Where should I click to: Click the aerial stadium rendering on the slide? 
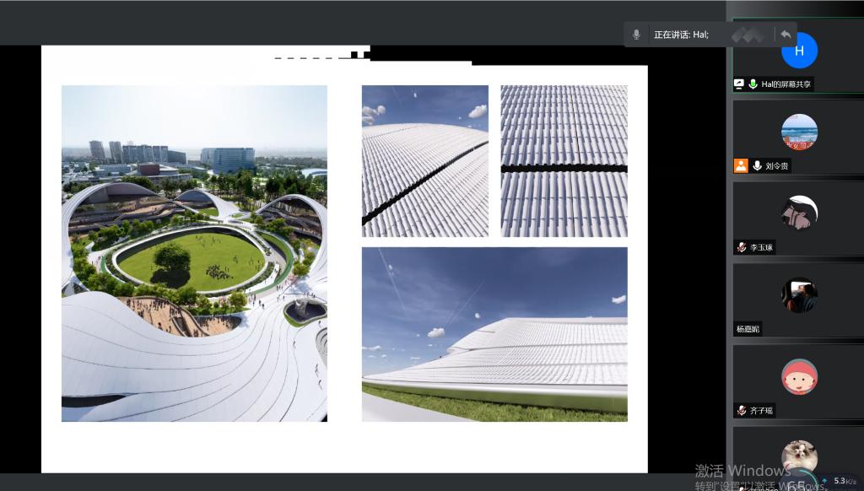coord(194,253)
